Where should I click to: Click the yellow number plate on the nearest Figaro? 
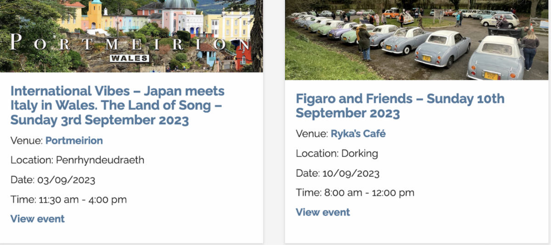pos(491,75)
